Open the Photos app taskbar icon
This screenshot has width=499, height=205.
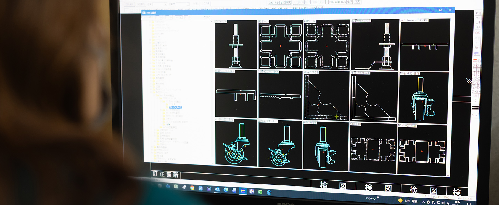click(200, 188)
